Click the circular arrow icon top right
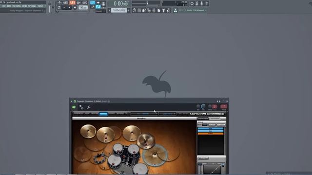312x175 pixels. [x=192, y=3]
